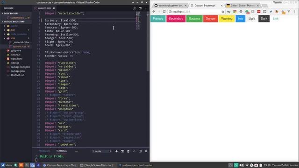Go back in Chrome history
This screenshot has width=299, height=168.
point(154,12)
